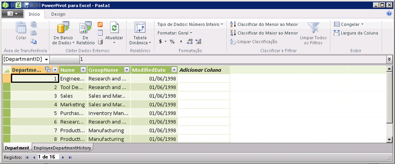Open the Formatar: Geral dropdown

tap(174, 33)
